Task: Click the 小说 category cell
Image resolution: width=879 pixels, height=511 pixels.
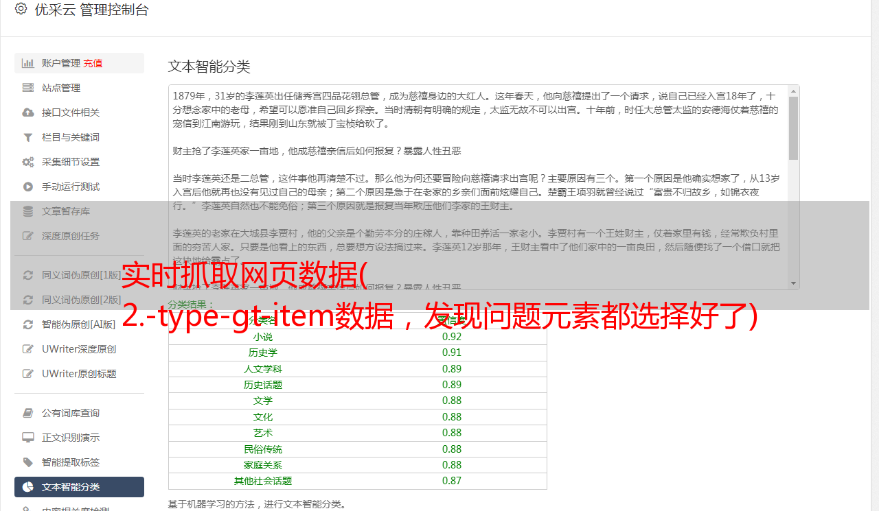Action: tap(263, 337)
